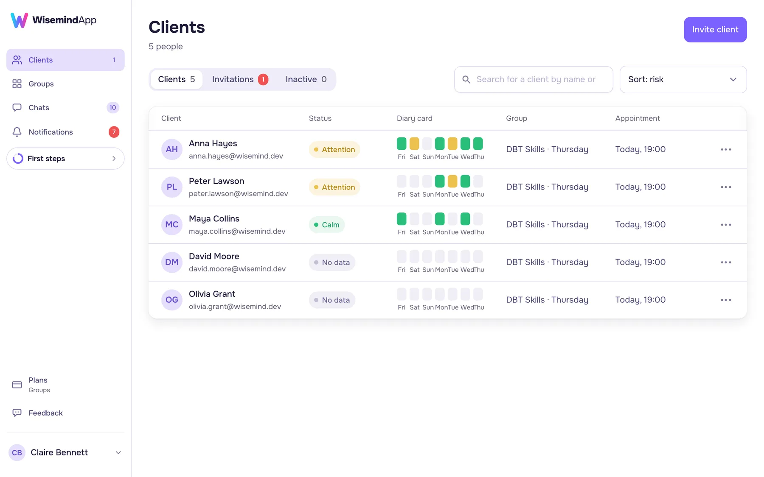This screenshot has height=477, width=764.
Task: Click the WisemindApp logo
Action: 53,20
